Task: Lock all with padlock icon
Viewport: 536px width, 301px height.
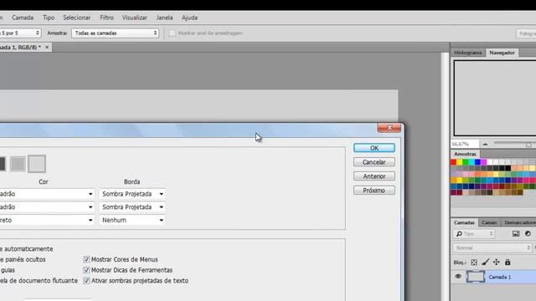Action: [508, 263]
